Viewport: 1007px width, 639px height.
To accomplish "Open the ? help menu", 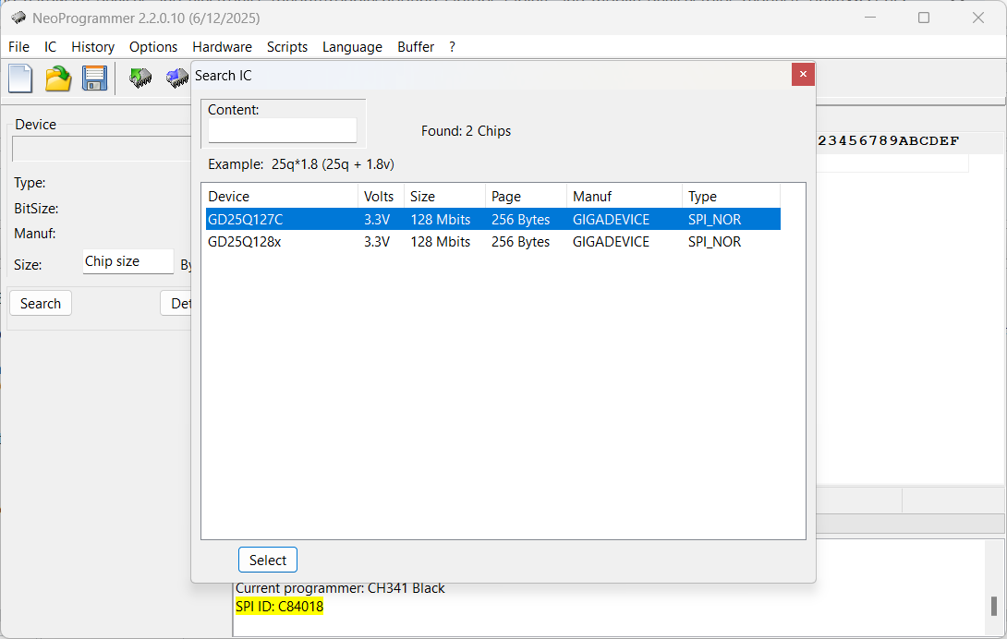I will pyautogui.click(x=452, y=47).
